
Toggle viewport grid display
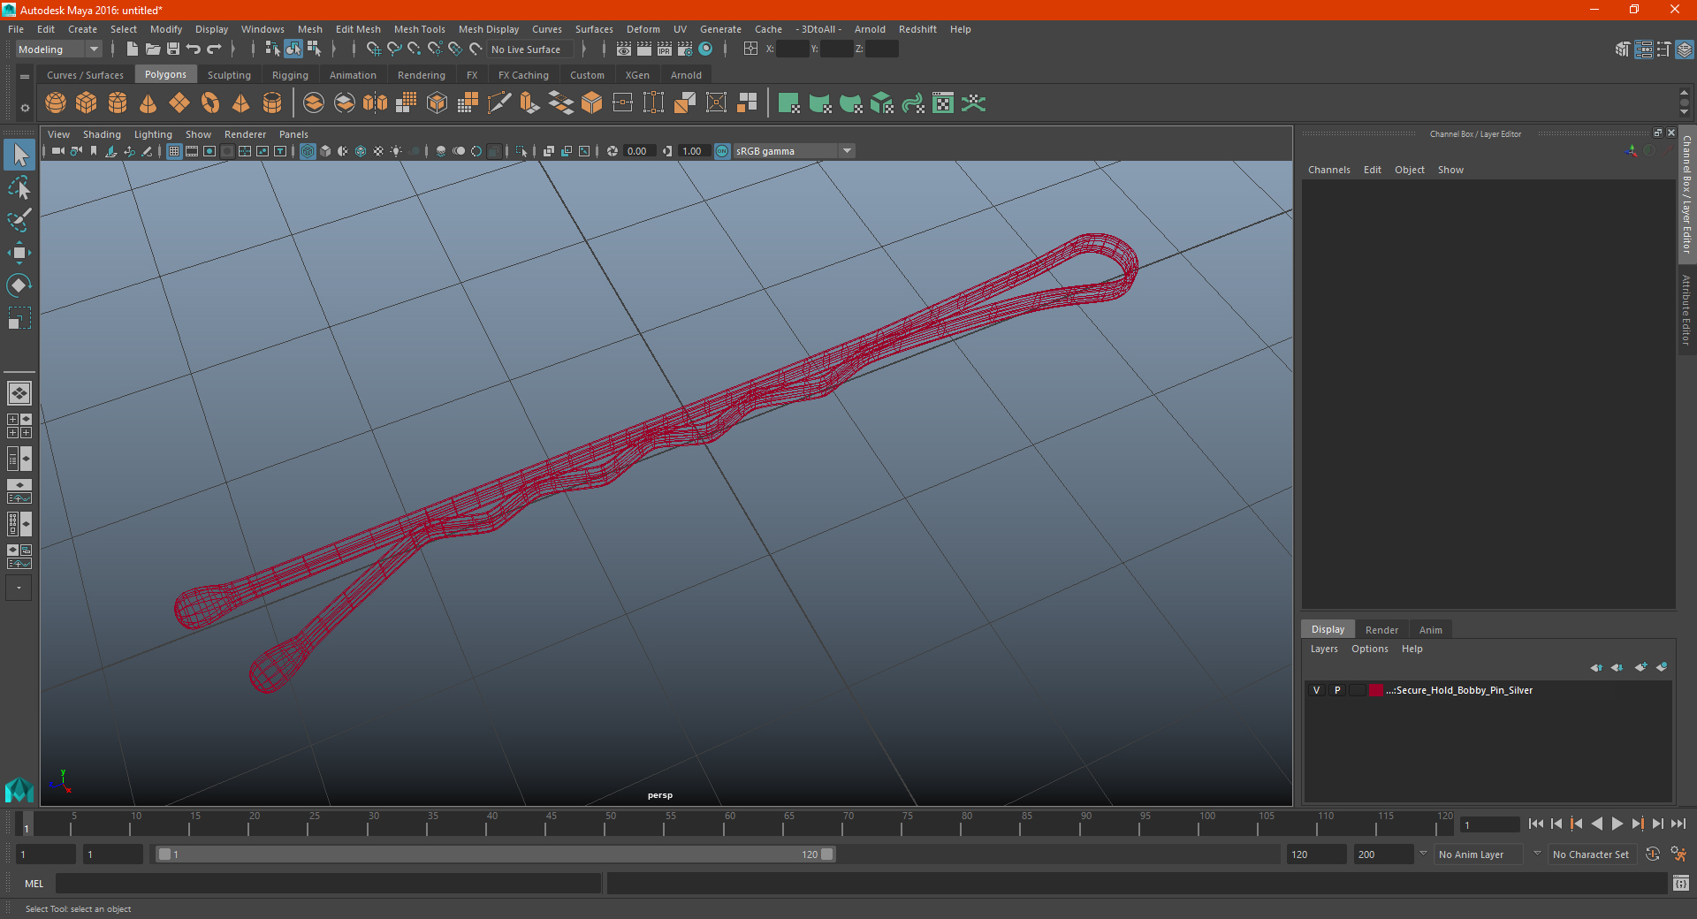click(174, 151)
